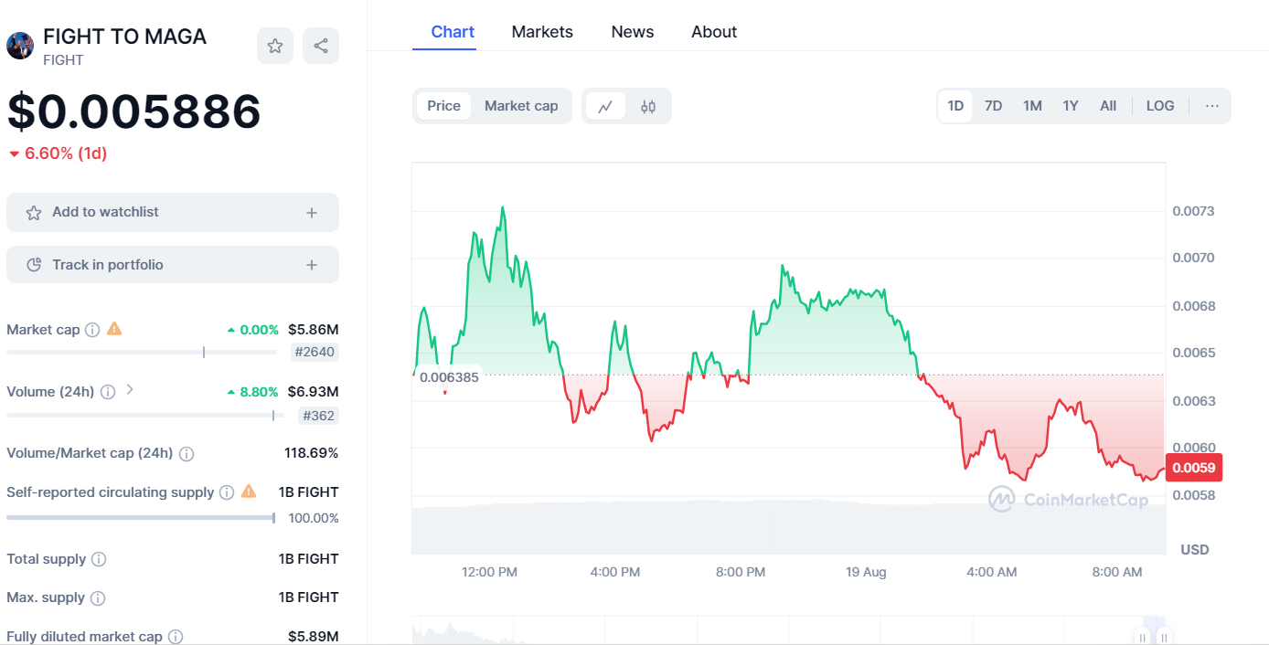
Task: Select the Price chart mode
Action: (x=444, y=106)
